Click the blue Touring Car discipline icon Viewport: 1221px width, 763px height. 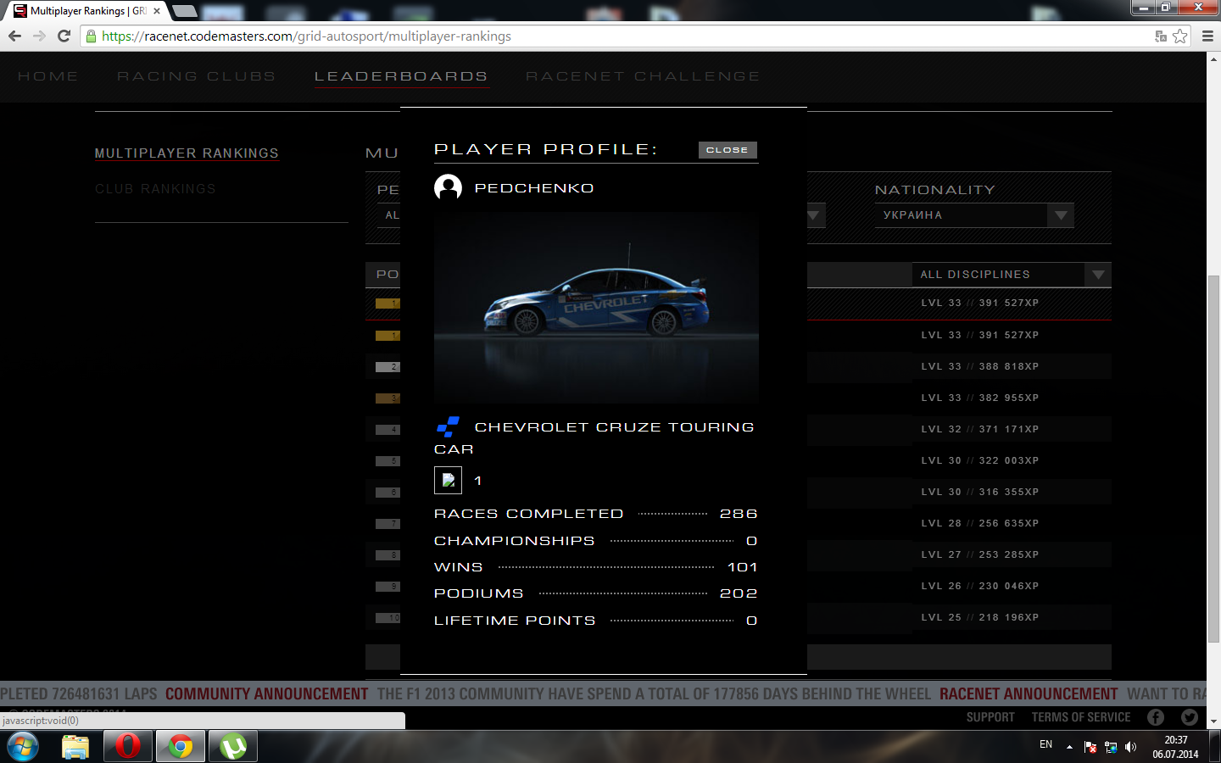[x=448, y=426]
